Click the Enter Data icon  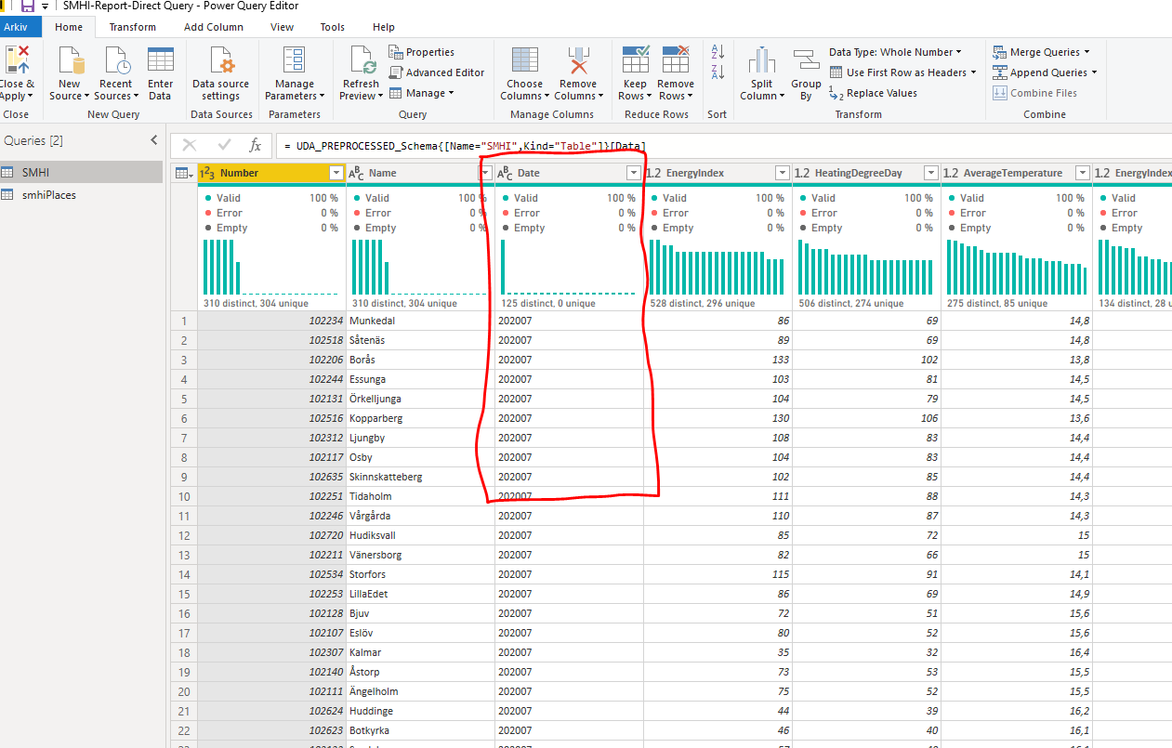(x=161, y=60)
